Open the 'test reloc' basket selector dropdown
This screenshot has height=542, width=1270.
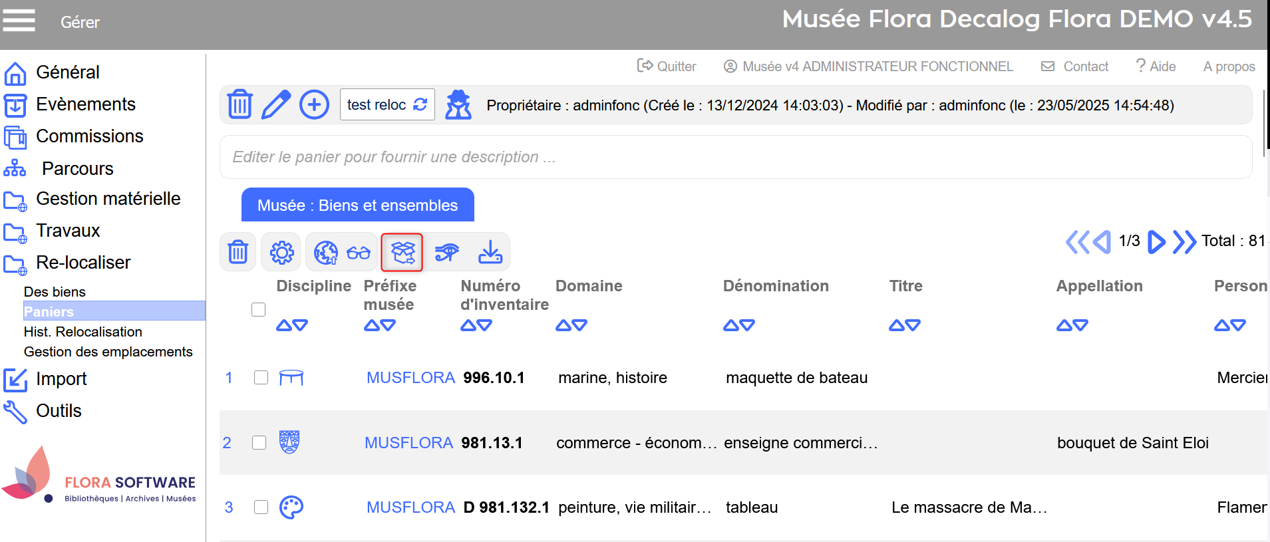pos(387,104)
